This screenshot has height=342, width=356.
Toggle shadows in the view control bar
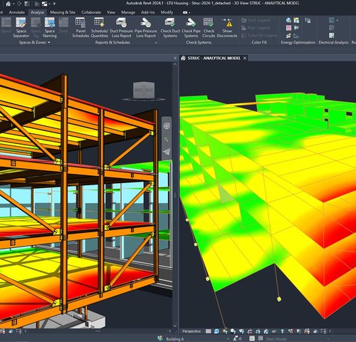[233, 331]
